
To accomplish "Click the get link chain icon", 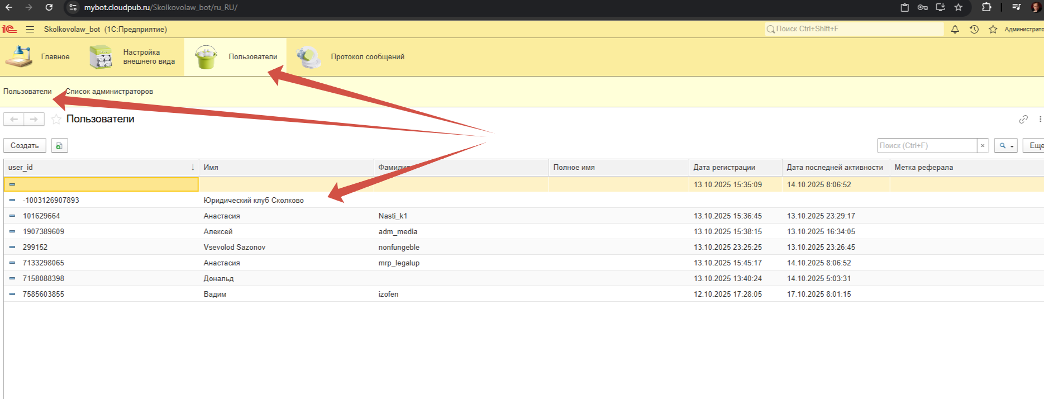I will tap(1023, 119).
